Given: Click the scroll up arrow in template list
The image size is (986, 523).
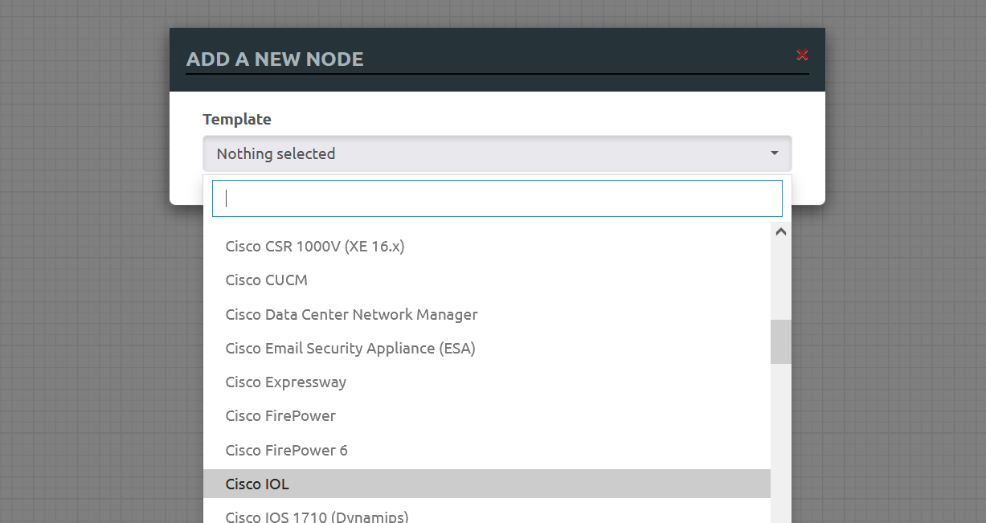Looking at the screenshot, I should pos(780,231).
